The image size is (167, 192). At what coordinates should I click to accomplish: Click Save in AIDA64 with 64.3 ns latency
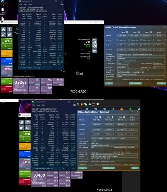pyautogui.click(x=82, y=168)
